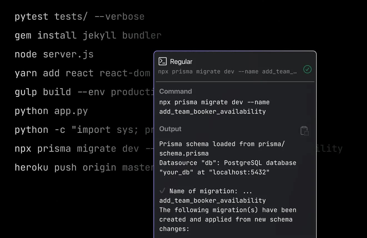Select the yarn add react command

pyautogui.click(x=82, y=73)
